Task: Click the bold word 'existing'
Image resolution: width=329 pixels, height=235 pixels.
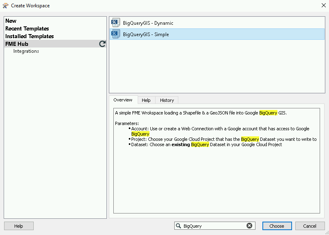Action: (181, 144)
